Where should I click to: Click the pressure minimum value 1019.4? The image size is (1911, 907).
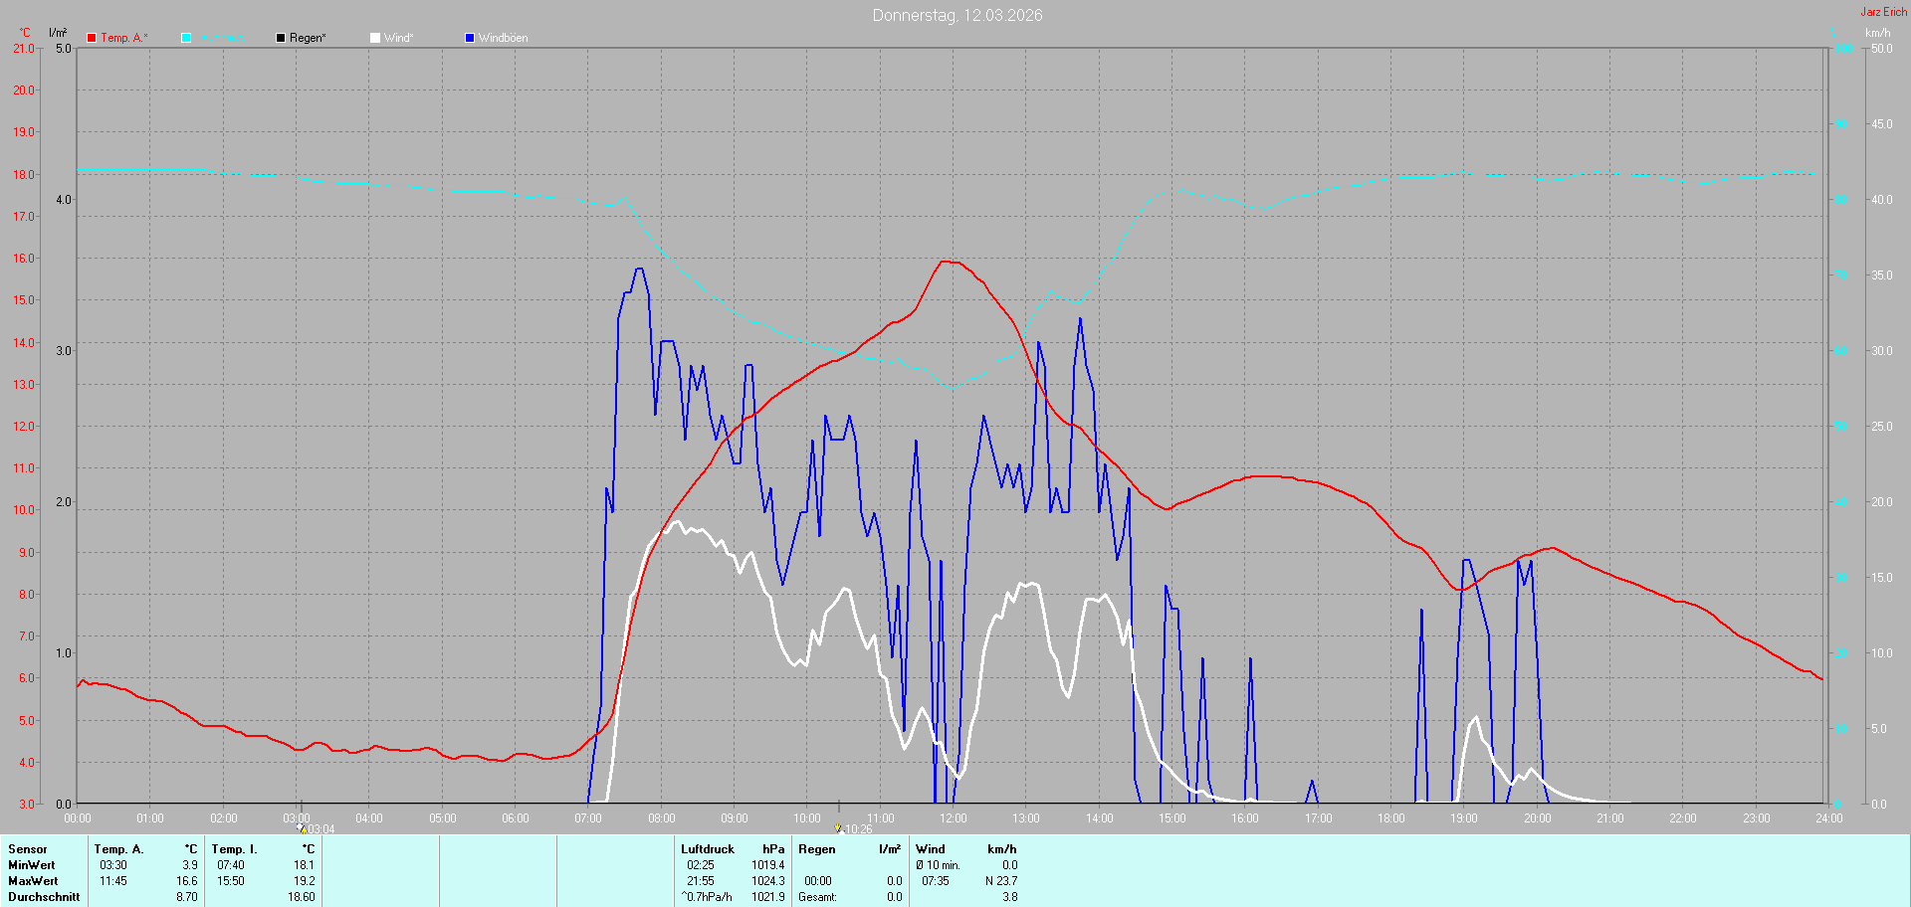pyautogui.click(x=768, y=865)
